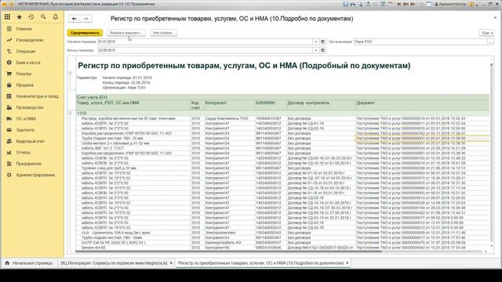Click Выбрать вариант button

[125, 33]
